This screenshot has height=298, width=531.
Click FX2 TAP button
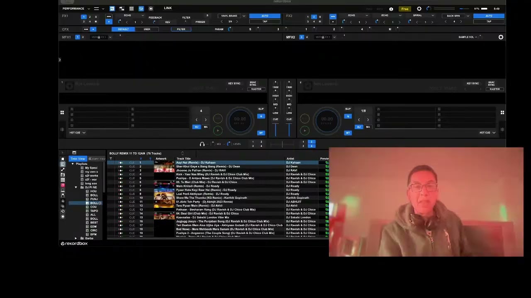(489, 22)
